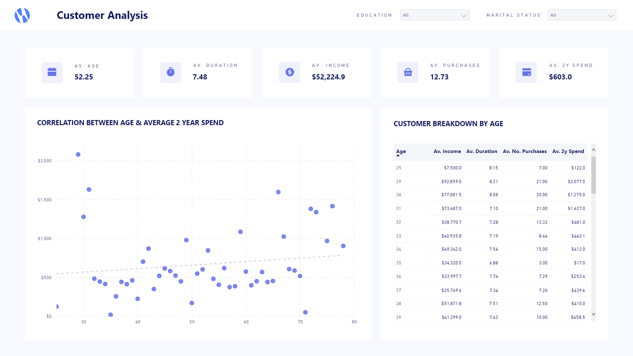Click the Av. Income value $52,224.9
This screenshot has width=633, height=356.
coord(328,77)
